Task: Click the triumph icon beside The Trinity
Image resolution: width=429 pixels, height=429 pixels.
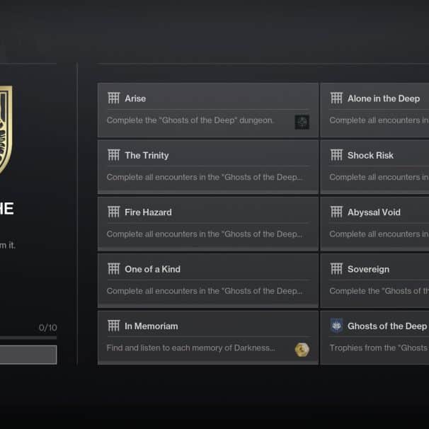Action: [x=113, y=155]
